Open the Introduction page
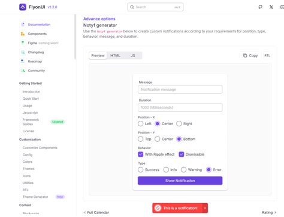 (31, 91)
